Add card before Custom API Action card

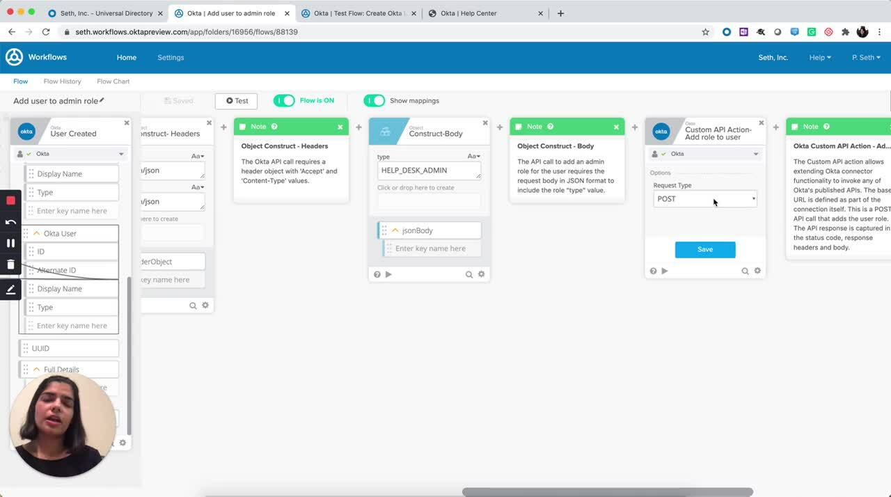point(635,127)
